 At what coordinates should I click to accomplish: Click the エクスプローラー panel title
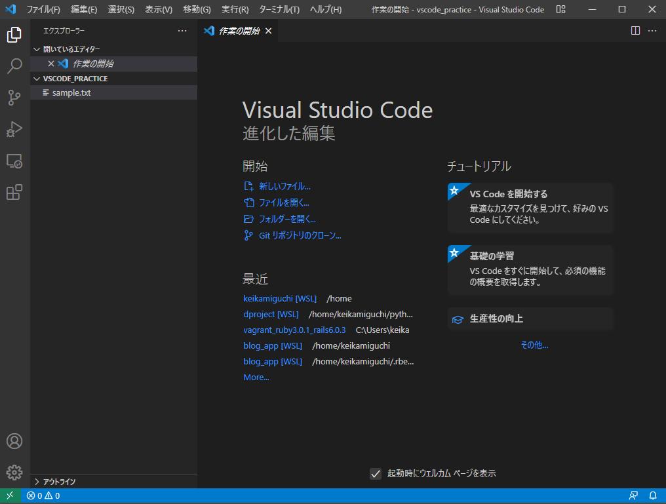pyautogui.click(x=64, y=31)
